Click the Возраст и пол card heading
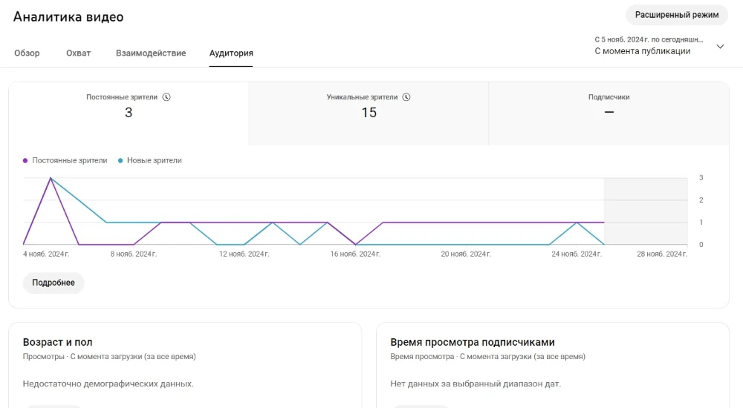The height and width of the screenshot is (408, 743). click(x=58, y=342)
